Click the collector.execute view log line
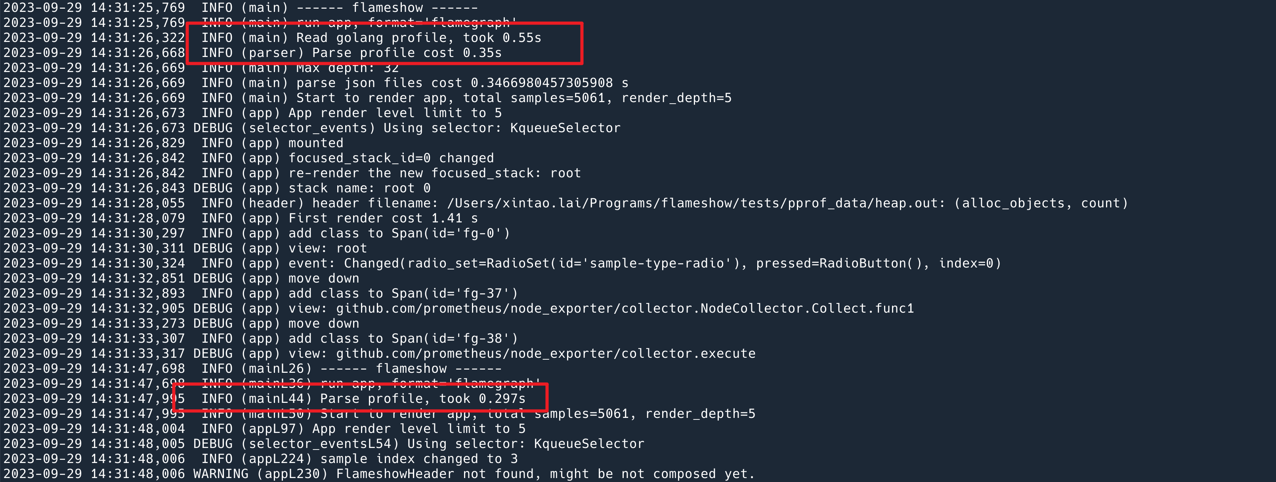 pyautogui.click(x=545, y=353)
